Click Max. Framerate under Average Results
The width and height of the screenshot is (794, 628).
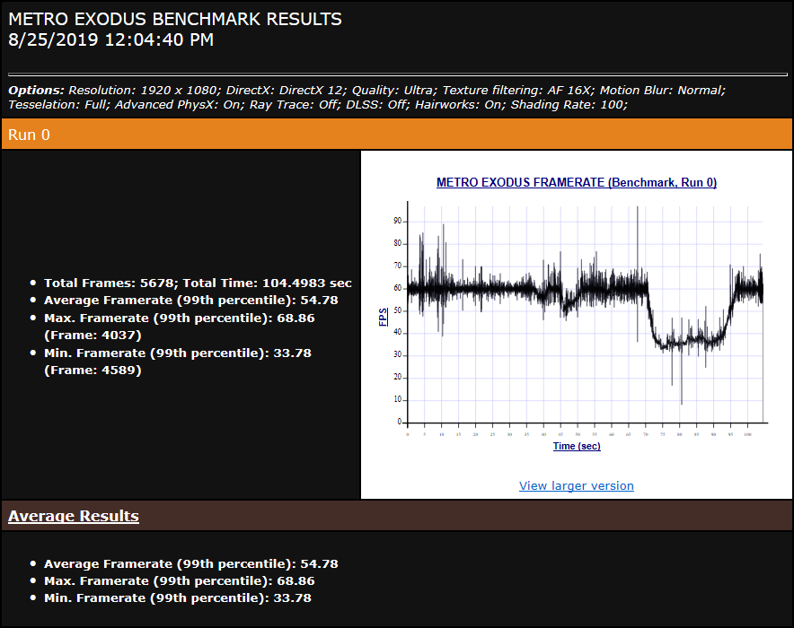[x=180, y=581]
